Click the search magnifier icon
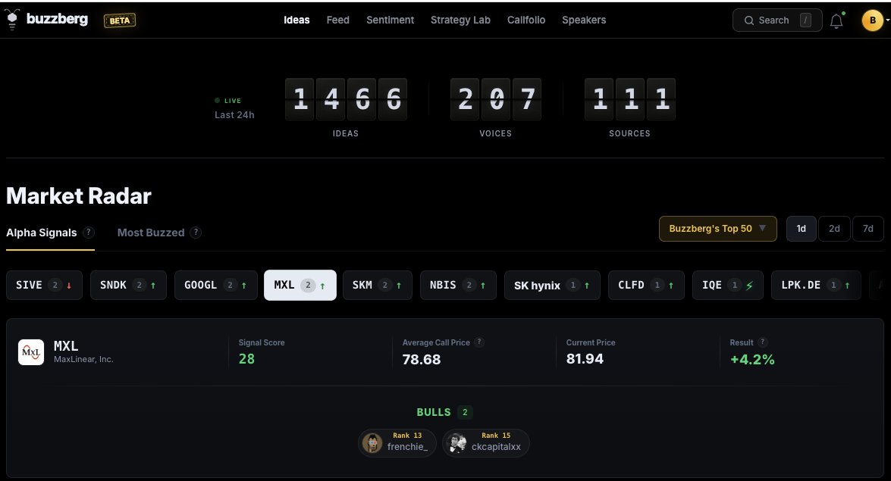This screenshot has height=481, width=891. coord(749,20)
